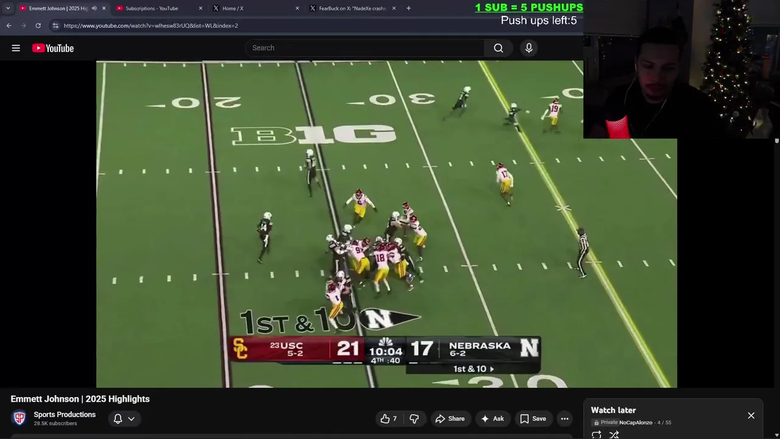Like the Emmett Johnson video
The width and height of the screenshot is (780, 439).
coord(388,418)
